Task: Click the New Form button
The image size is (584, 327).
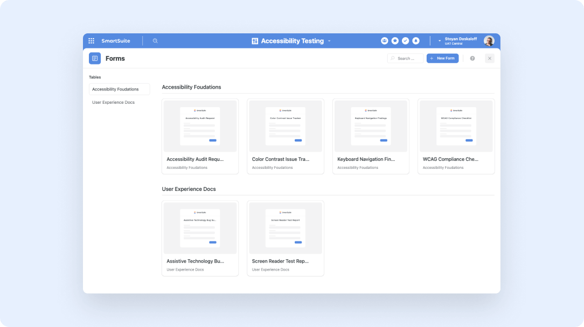Action: click(442, 59)
